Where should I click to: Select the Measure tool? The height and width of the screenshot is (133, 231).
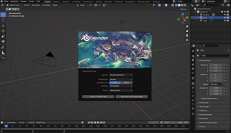coord(3,52)
